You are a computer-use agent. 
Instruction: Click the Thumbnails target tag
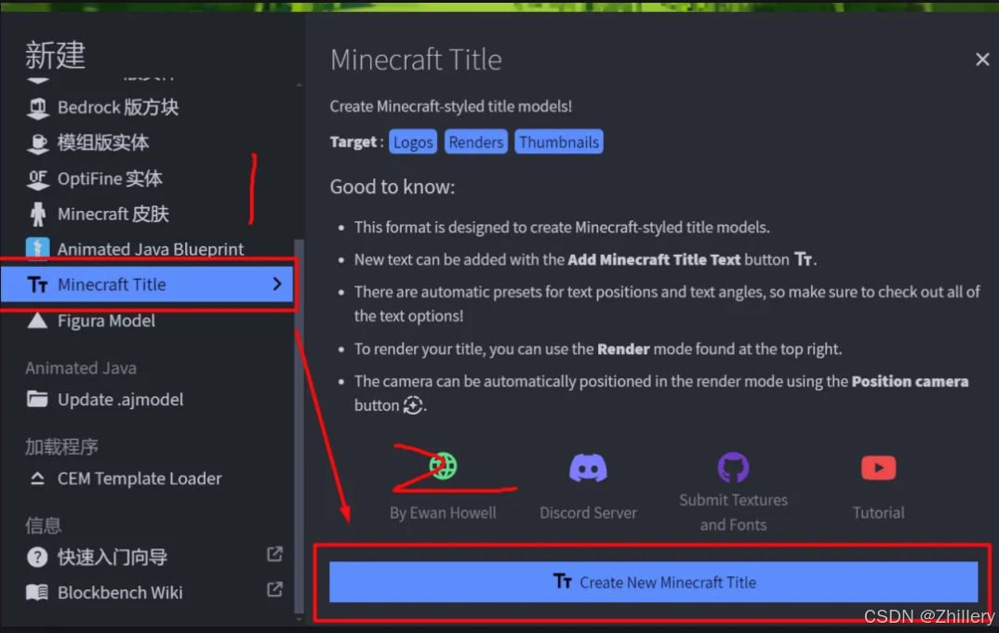click(559, 142)
